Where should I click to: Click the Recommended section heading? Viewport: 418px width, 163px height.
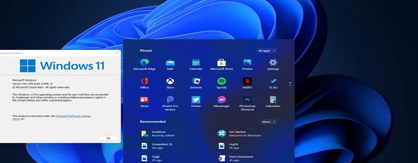[x=153, y=122]
